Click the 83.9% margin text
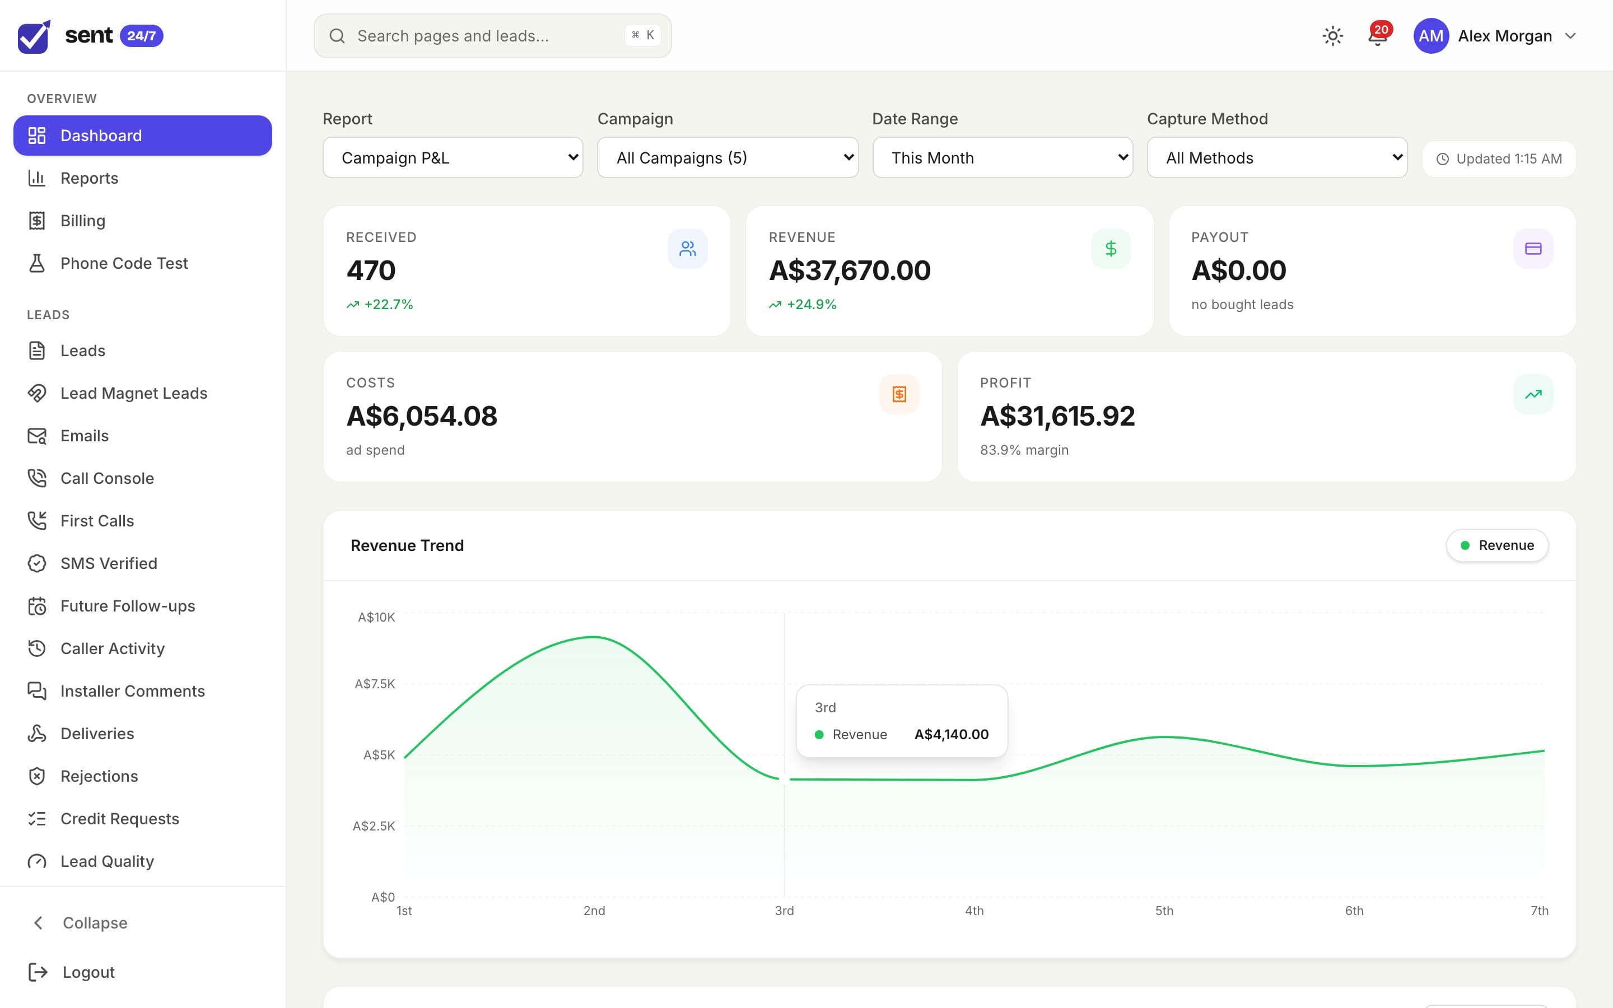1613x1008 pixels. pyautogui.click(x=1024, y=450)
